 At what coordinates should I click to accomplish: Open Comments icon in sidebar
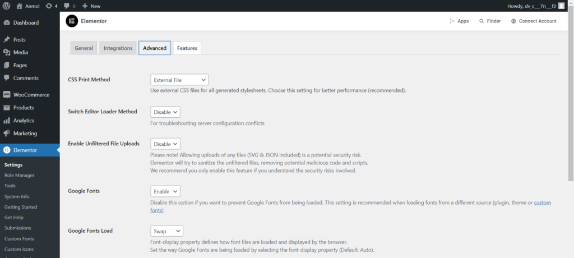(6, 78)
